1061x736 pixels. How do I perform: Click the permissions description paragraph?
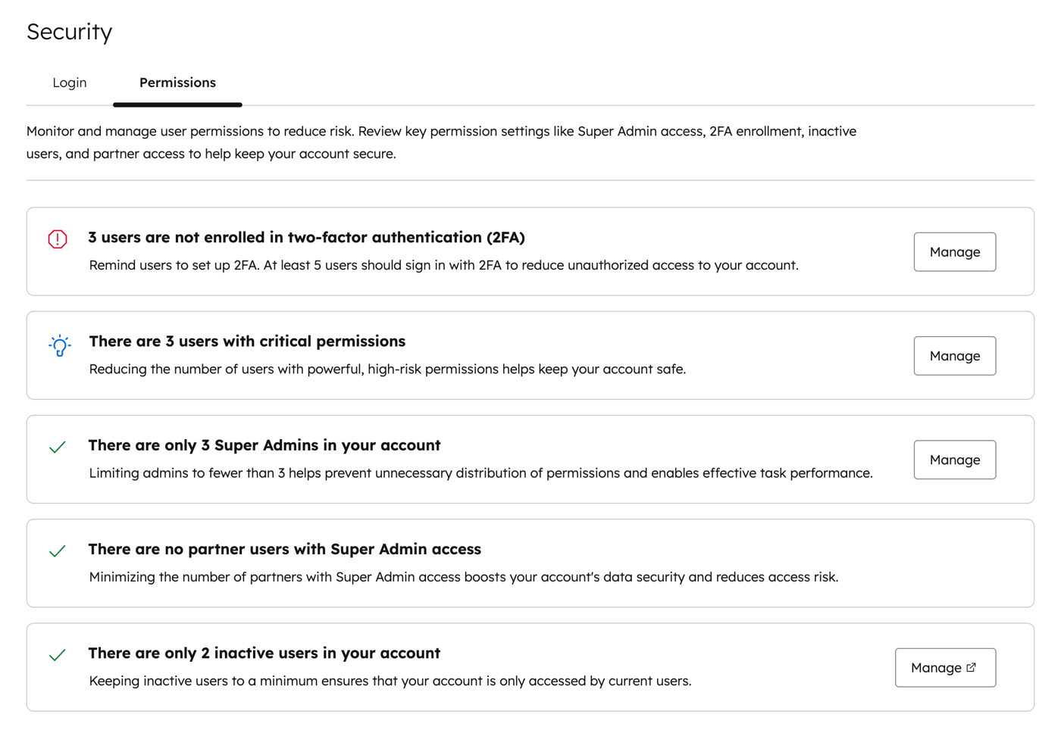click(x=441, y=142)
